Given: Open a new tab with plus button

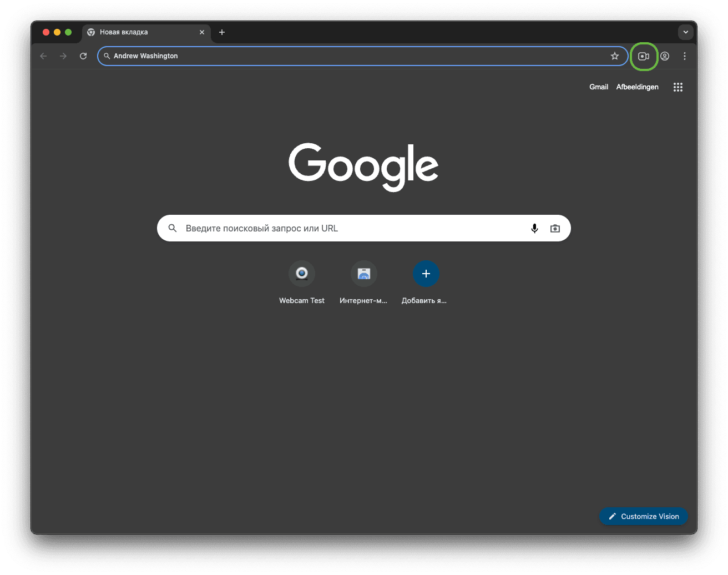Looking at the screenshot, I should coord(222,32).
